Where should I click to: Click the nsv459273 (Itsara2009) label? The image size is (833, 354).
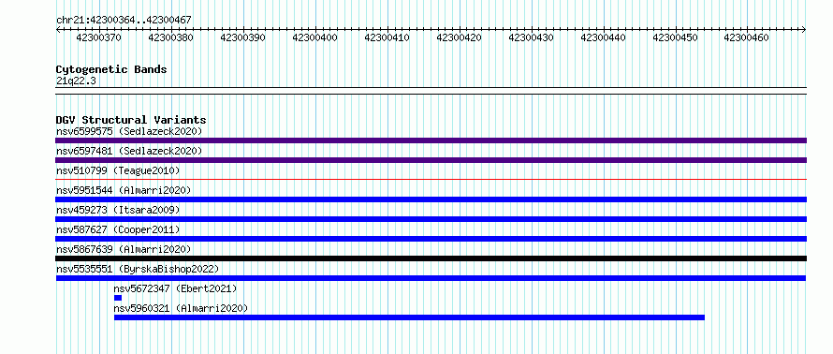point(118,210)
